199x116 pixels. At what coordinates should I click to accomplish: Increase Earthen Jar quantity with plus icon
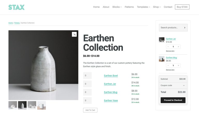pos(178,47)
